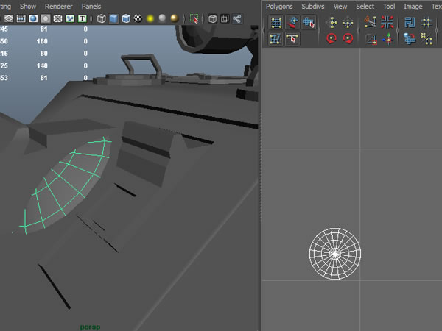Click the Unfold UVs icon
442x331 pixels.
pos(410,38)
